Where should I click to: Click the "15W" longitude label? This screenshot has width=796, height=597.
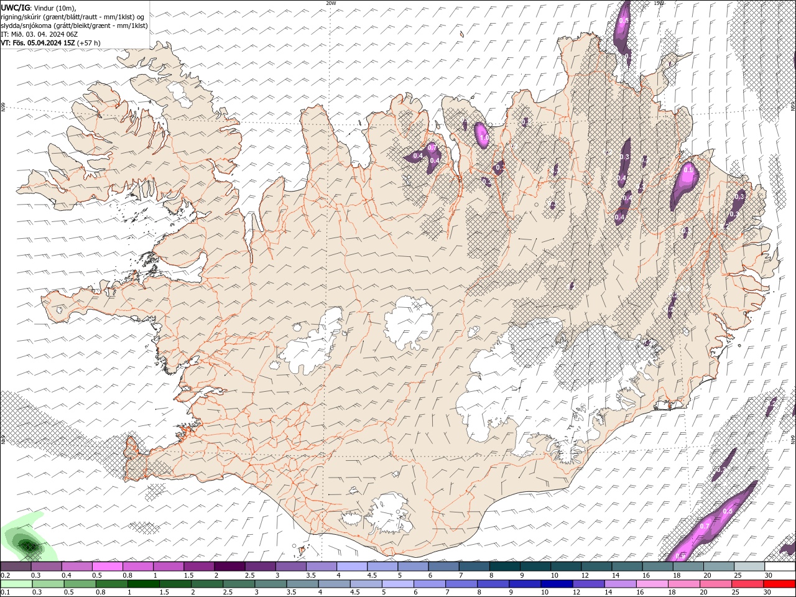(x=659, y=3)
